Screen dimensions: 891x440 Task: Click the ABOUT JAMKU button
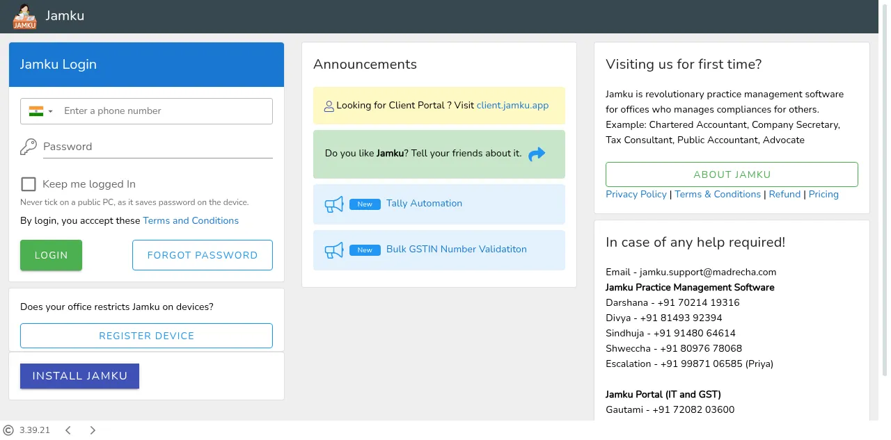click(732, 174)
